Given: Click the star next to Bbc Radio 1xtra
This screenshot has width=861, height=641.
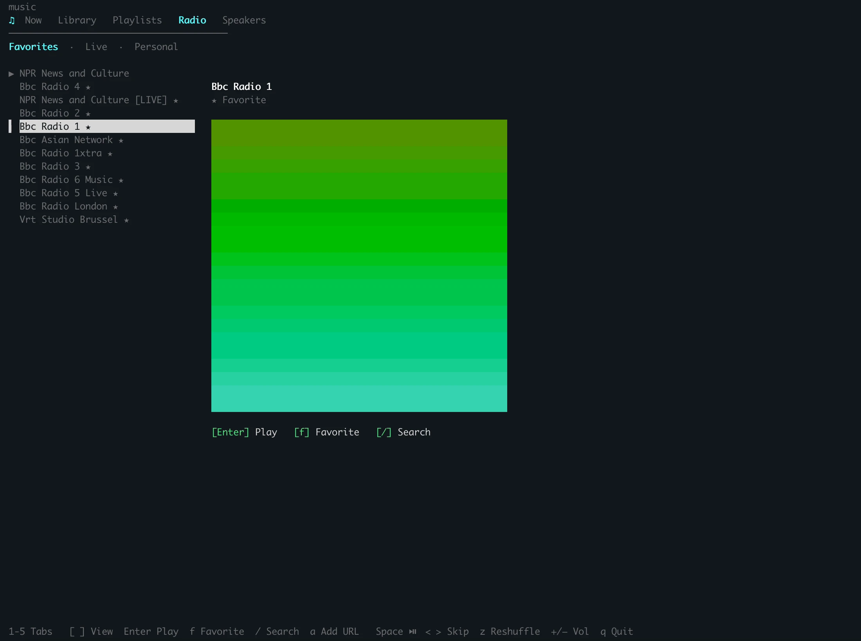Looking at the screenshot, I should coord(110,154).
